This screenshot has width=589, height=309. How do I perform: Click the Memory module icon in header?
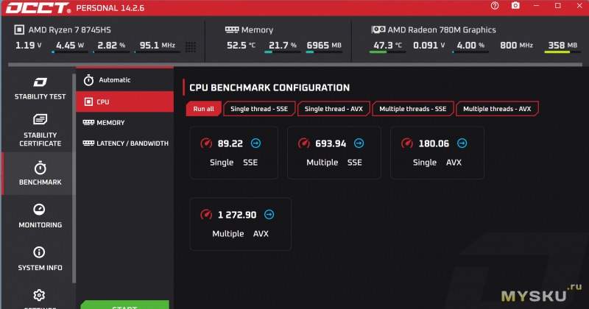pyautogui.click(x=232, y=29)
